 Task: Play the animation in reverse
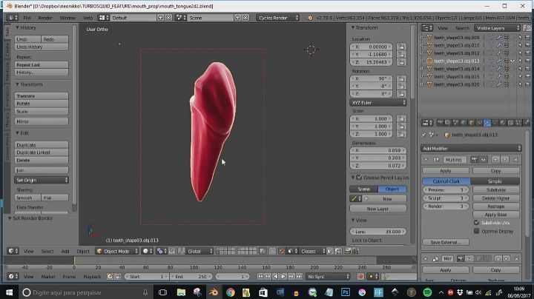275,277
